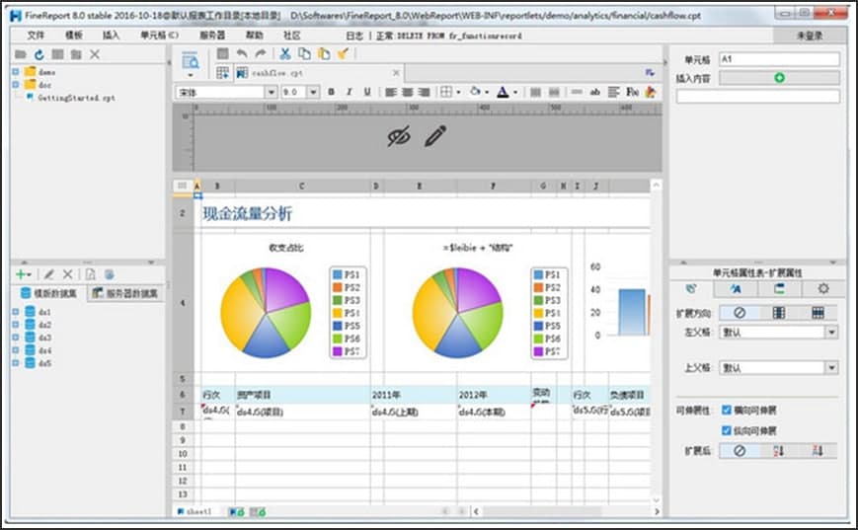Image resolution: width=858 pixels, height=530 pixels.
Task: Expand the ds3 dataset node
Action: [x=16, y=338]
